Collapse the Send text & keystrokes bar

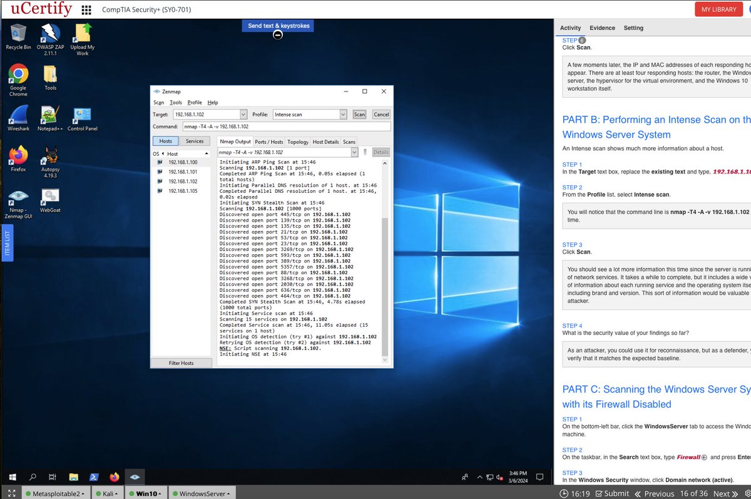point(278,34)
